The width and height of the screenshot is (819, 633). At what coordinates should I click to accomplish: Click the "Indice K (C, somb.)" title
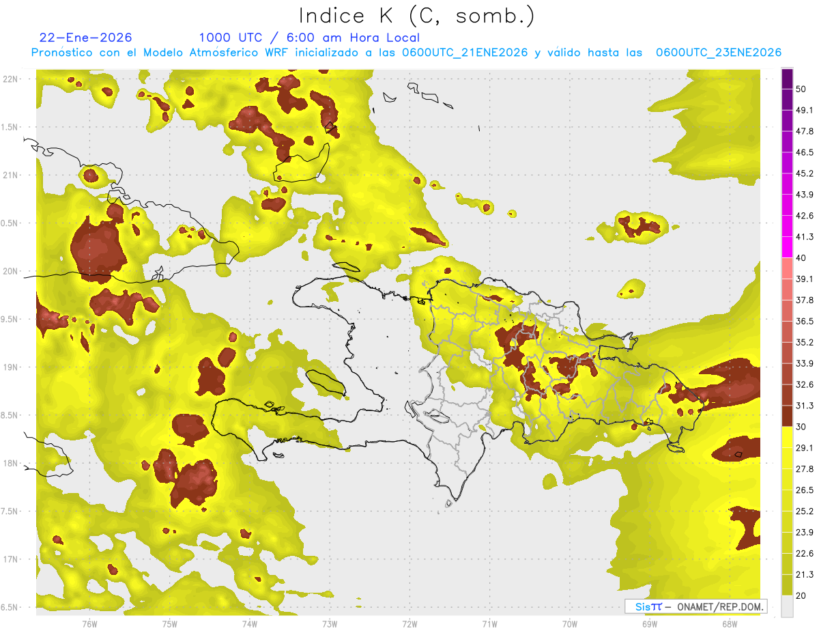click(x=416, y=16)
